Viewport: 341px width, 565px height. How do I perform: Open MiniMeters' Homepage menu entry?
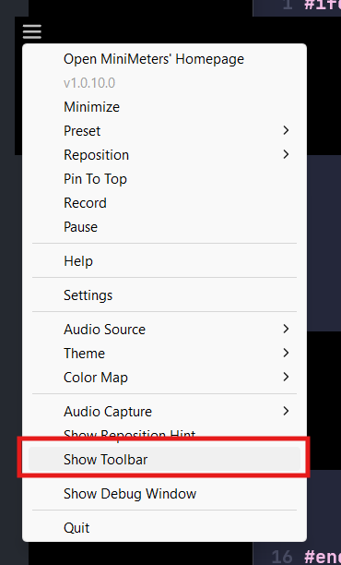point(164,59)
